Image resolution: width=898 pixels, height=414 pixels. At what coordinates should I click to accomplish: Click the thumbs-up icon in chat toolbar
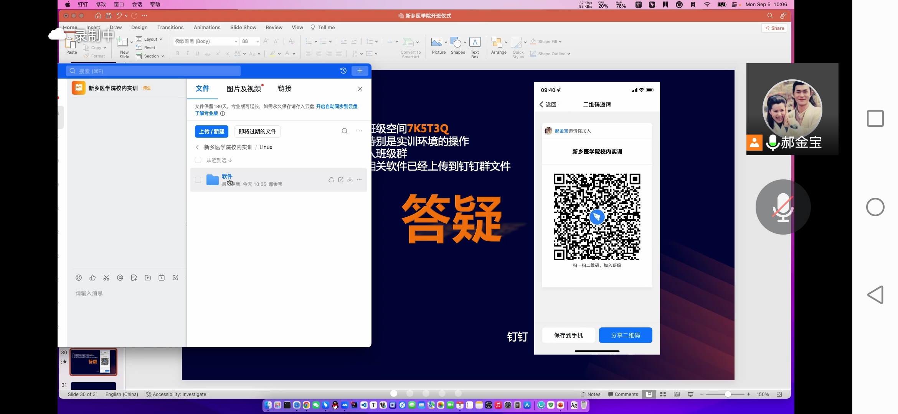92,278
